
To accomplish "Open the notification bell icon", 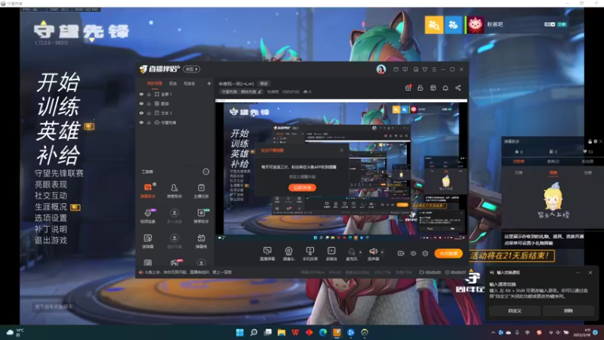I will [x=445, y=88].
